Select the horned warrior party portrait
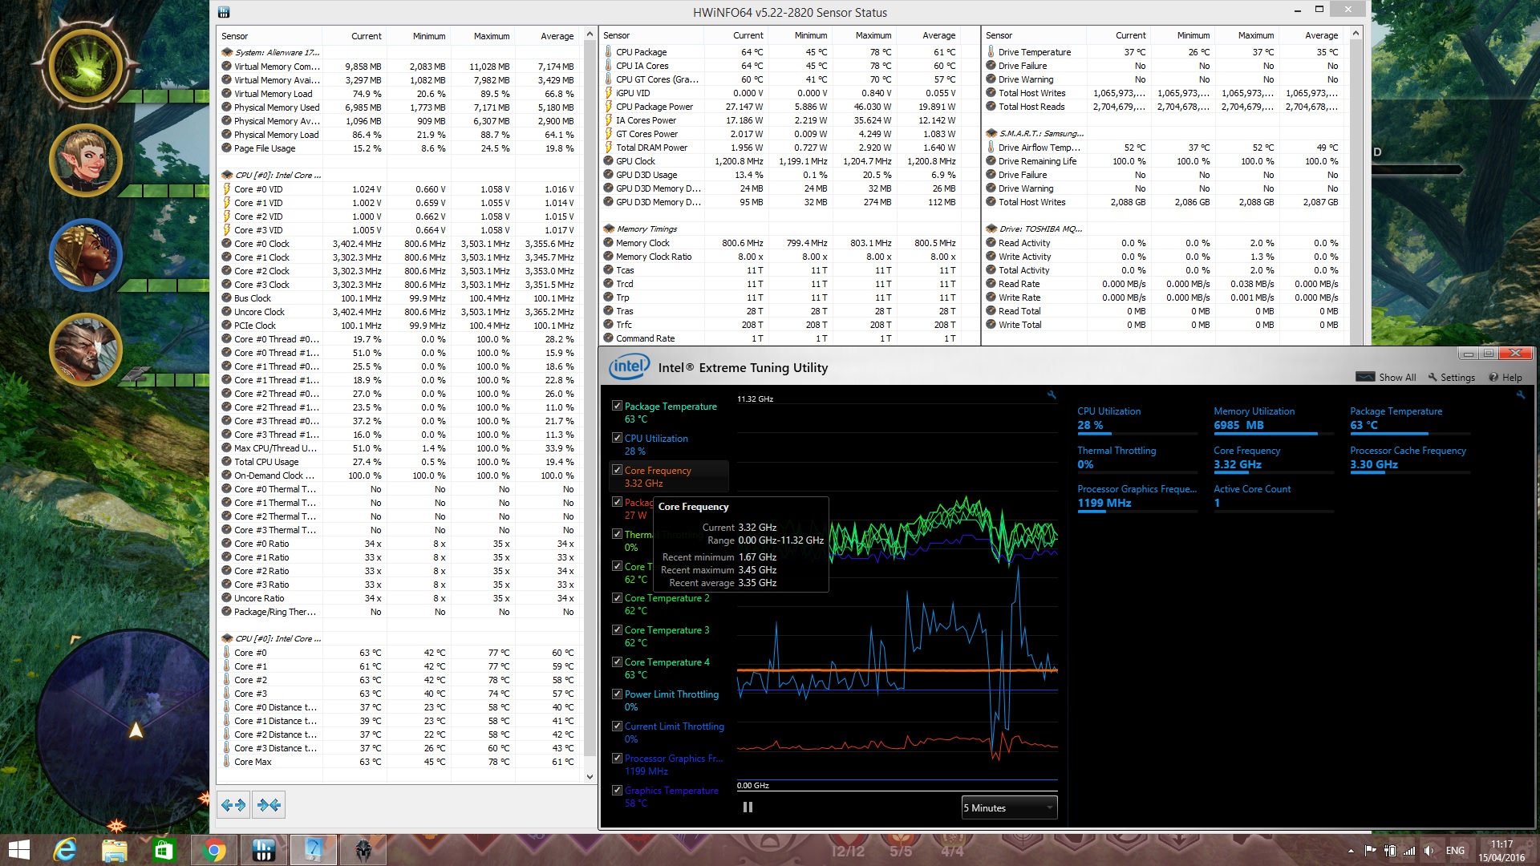This screenshot has width=1540, height=866. click(x=86, y=350)
